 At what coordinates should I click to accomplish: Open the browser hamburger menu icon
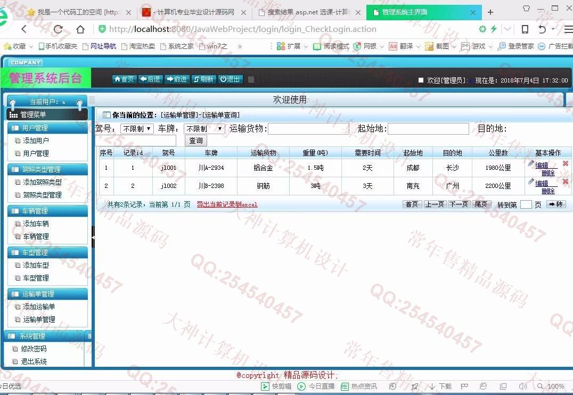pos(568,29)
